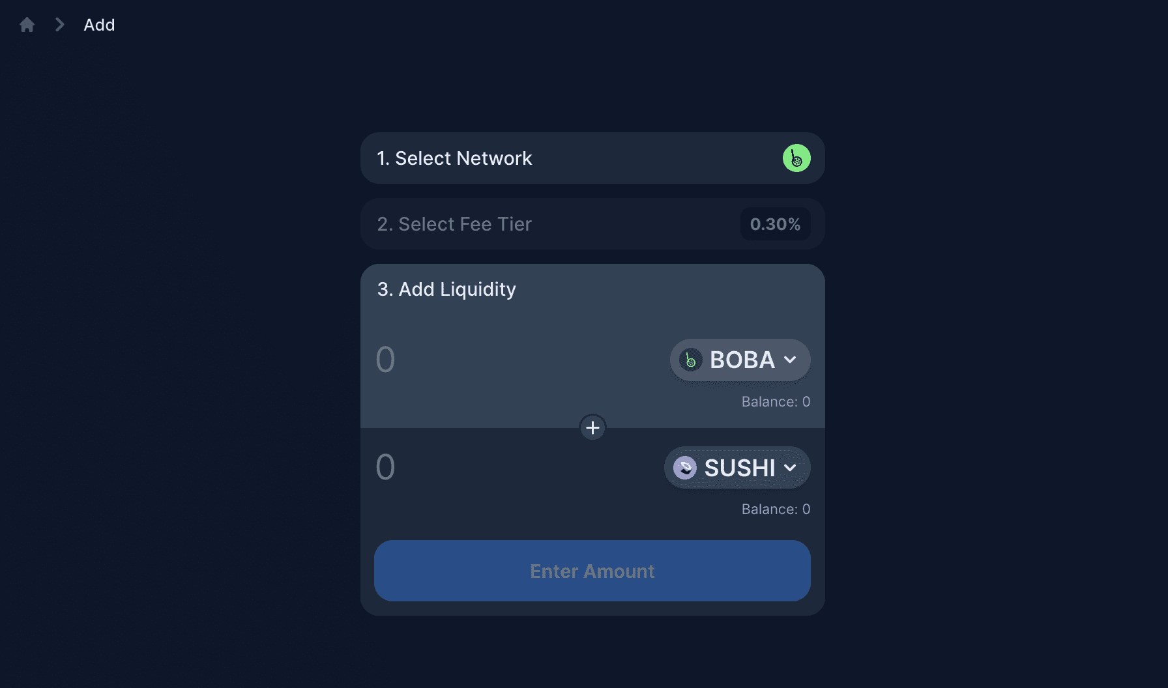The height and width of the screenshot is (688, 1168).
Task: Open the SUSHI token selector dropdown
Action: point(737,467)
